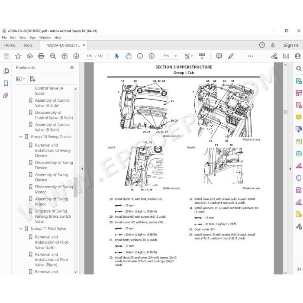The image size is (303, 303).
Task: Switch to the Home tab
Action: coord(10,45)
